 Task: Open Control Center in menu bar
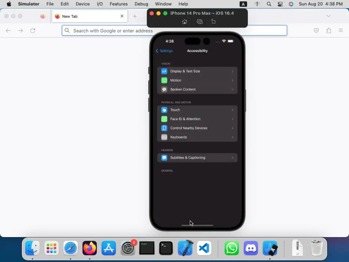click(x=280, y=4)
